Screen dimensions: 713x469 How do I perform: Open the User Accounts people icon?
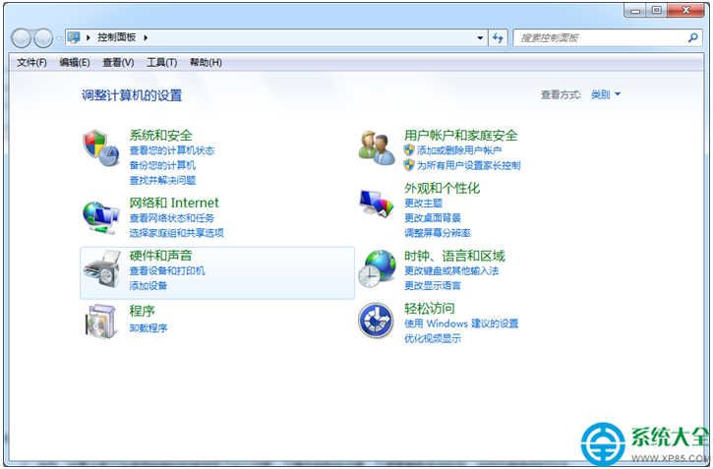tap(377, 147)
